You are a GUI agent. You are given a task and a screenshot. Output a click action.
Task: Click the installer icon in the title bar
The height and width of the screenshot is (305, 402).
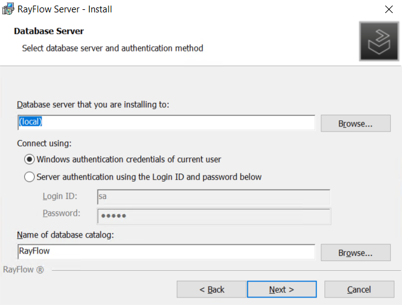pyautogui.click(x=7, y=9)
